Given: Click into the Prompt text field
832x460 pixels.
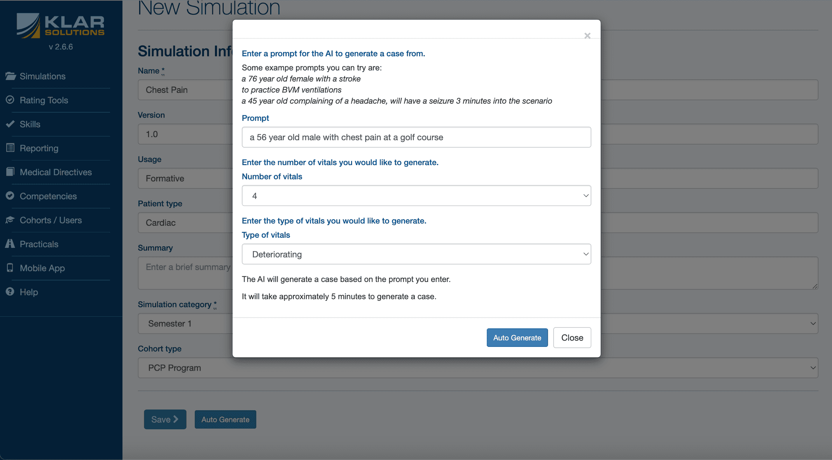Looking at the screenshot, I should [x=416, y=137].
